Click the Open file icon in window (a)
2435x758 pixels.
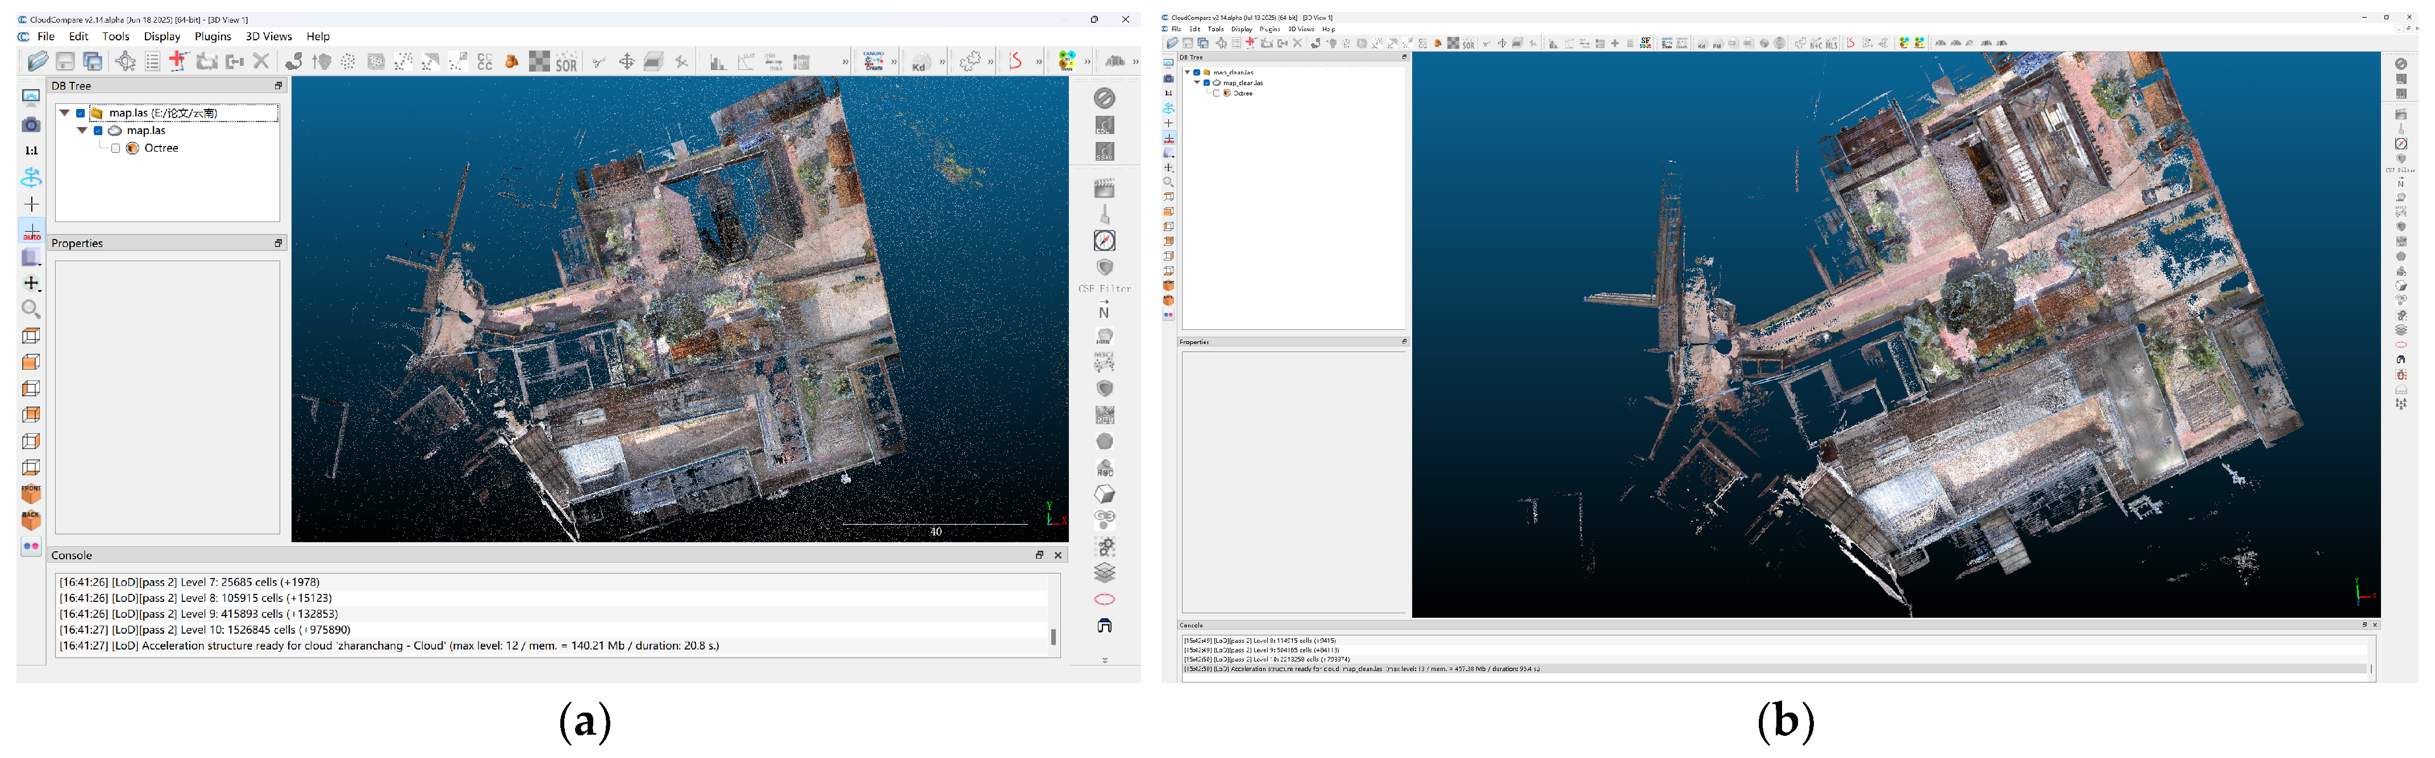pyautogui.click(x=38, y=62)
